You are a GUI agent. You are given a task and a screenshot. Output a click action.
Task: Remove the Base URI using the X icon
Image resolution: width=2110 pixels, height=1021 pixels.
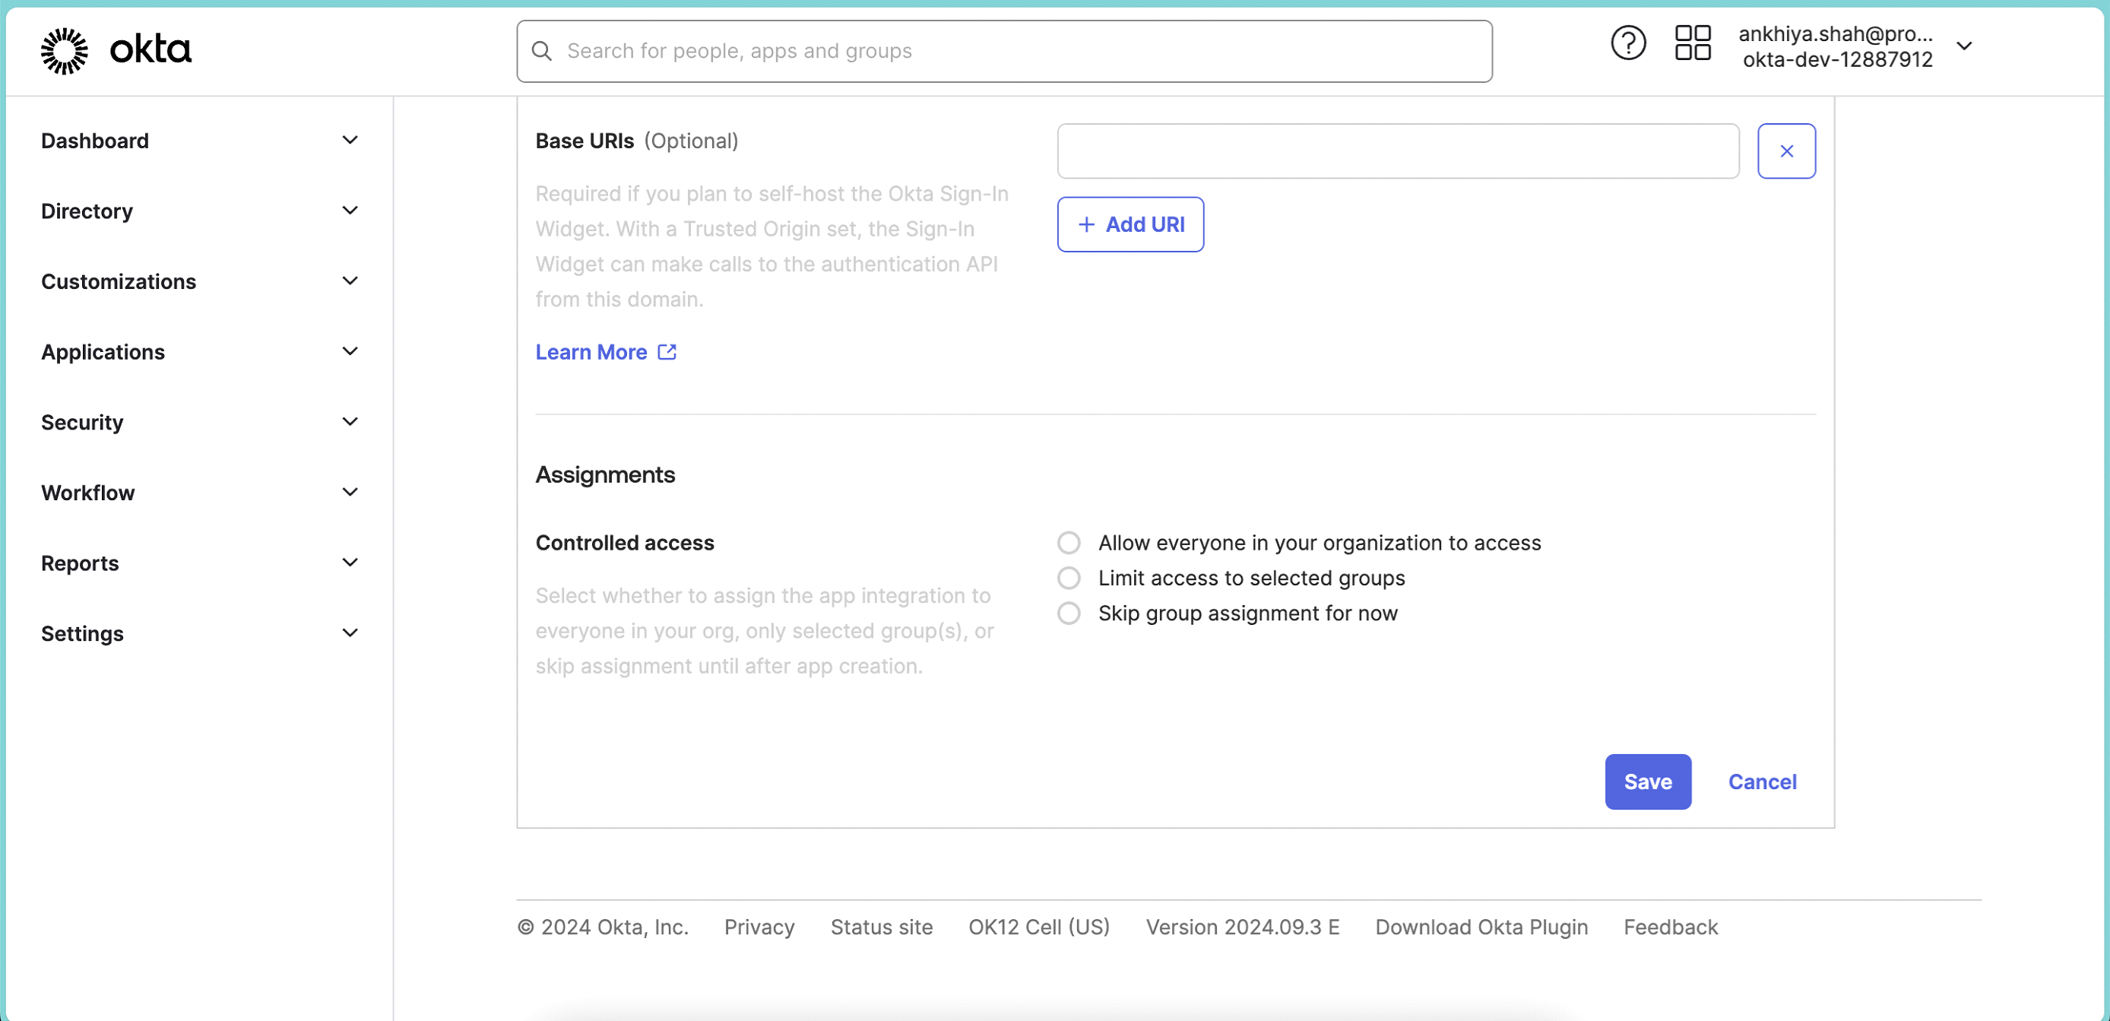(x=1786, y=151)
